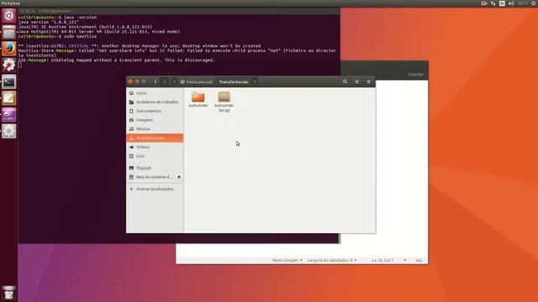The width and height of the screenshot is (538, 302).
Task: Open the tools settings icon in launcher
Action: [9, 65]
